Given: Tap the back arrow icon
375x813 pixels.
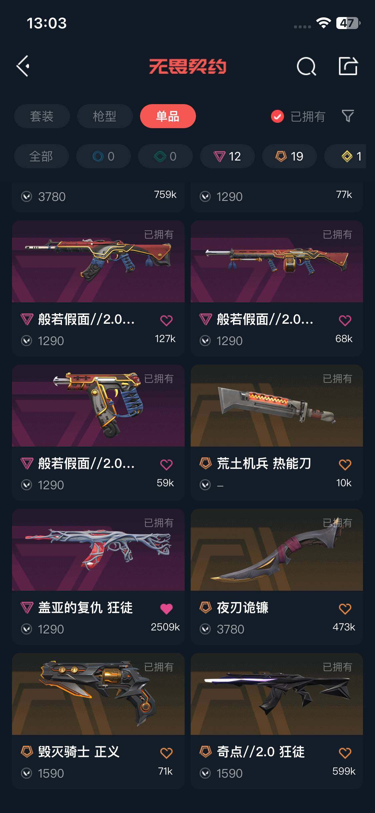Looking at the screenshot, I should 23,66.
